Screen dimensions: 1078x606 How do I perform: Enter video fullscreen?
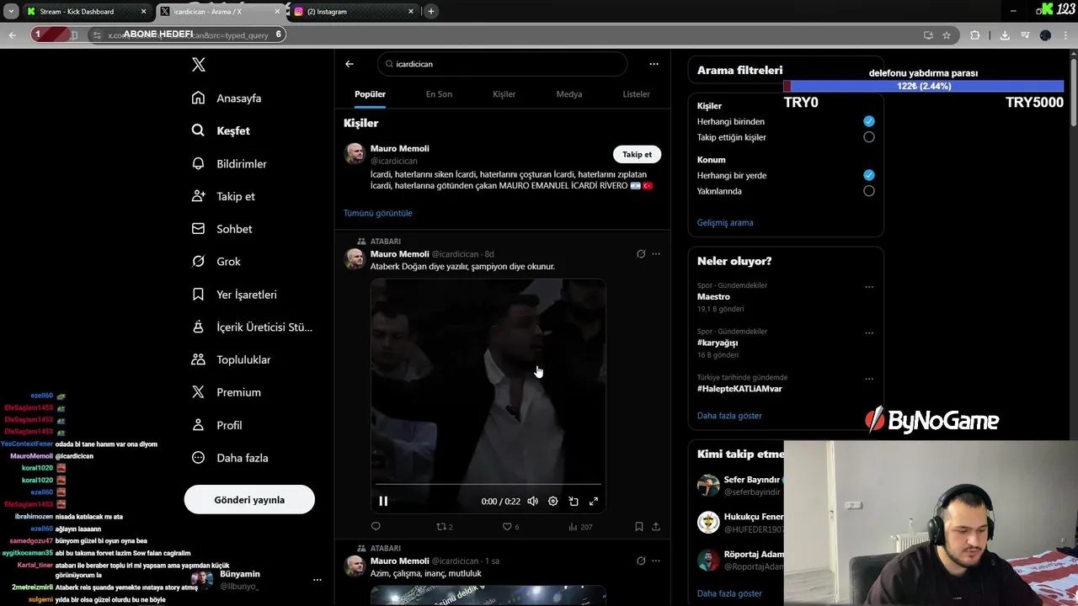pyautogui.click(x=594, y=501)
